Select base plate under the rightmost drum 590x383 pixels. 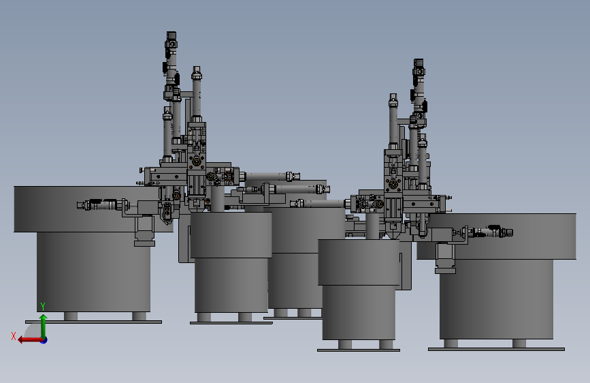496,349
